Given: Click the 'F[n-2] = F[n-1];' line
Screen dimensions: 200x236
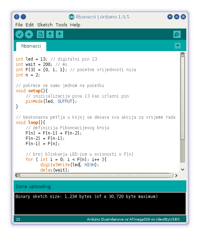Looking at the screenshot, I should click(45, 138).
